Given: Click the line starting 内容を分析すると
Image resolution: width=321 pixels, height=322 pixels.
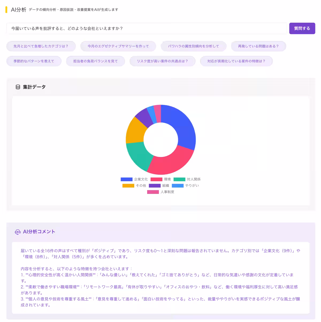Looking at the screenshot, I should pyautogui.click(x=77, y=269).
